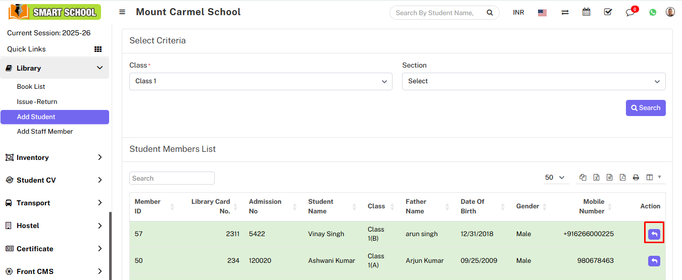
Task: Expand the Student CV menu
Action: point(55,180)
